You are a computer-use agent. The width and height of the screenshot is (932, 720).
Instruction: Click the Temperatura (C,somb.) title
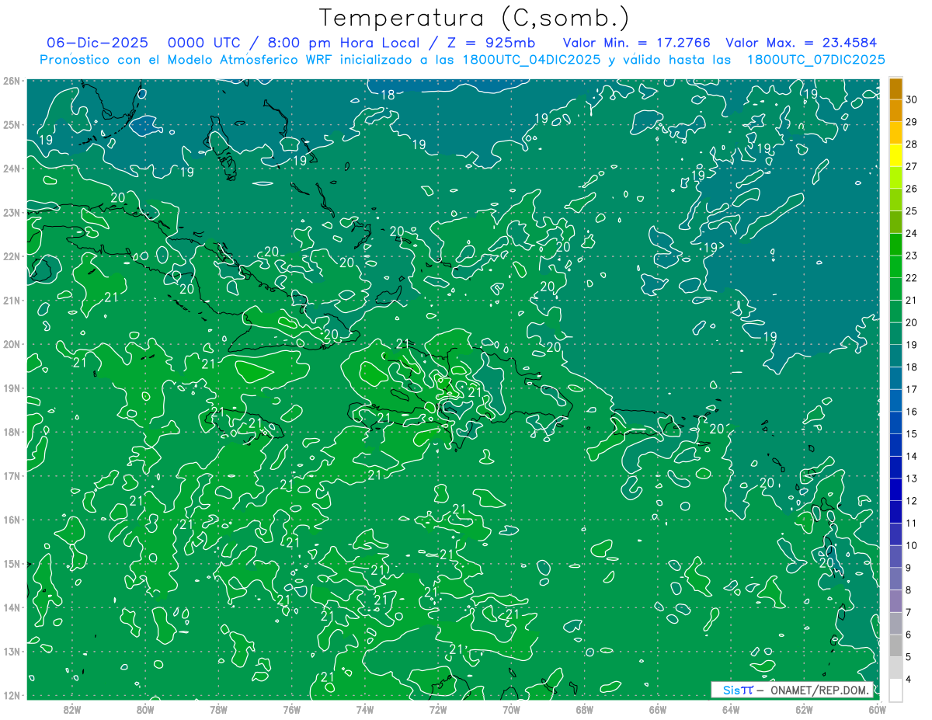pyautogui.click(x=474, y=18)
